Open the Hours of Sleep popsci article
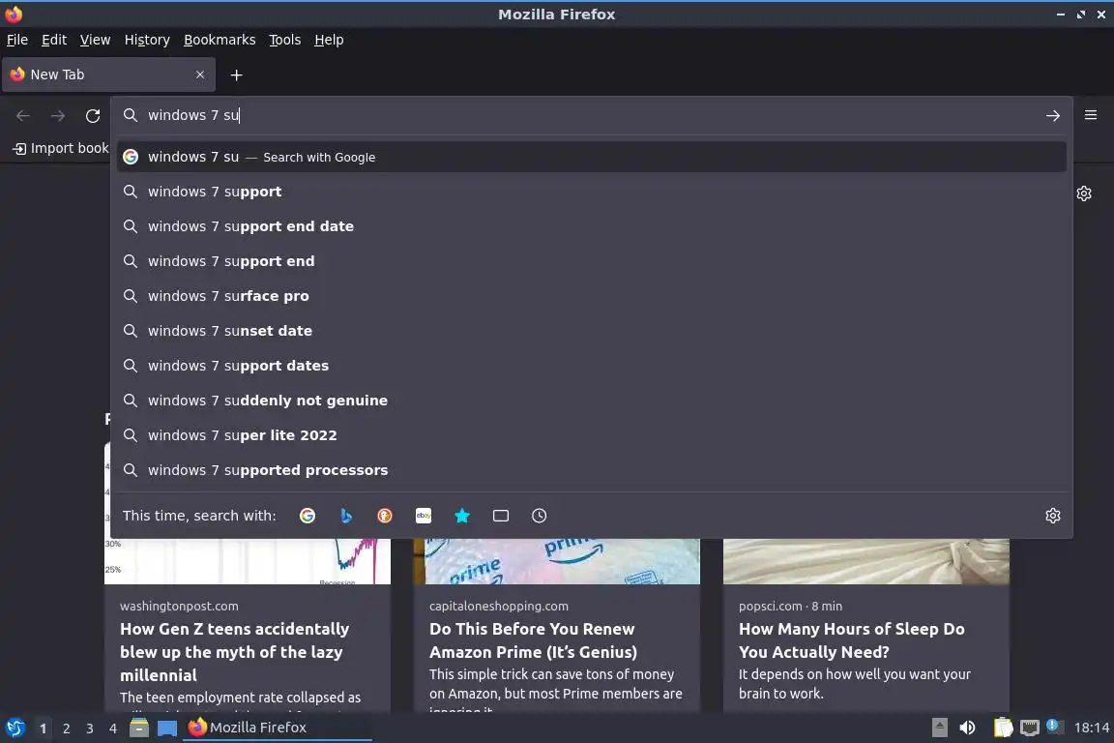The width and height of the screenshot is (1114, 743). coord(851,639)
